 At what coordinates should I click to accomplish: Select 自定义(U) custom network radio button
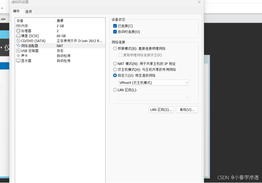[115, 75]
